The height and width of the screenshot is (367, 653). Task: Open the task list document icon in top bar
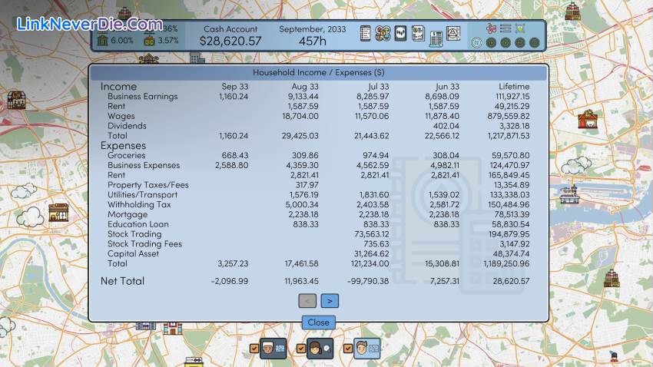[x=366, y=34]
